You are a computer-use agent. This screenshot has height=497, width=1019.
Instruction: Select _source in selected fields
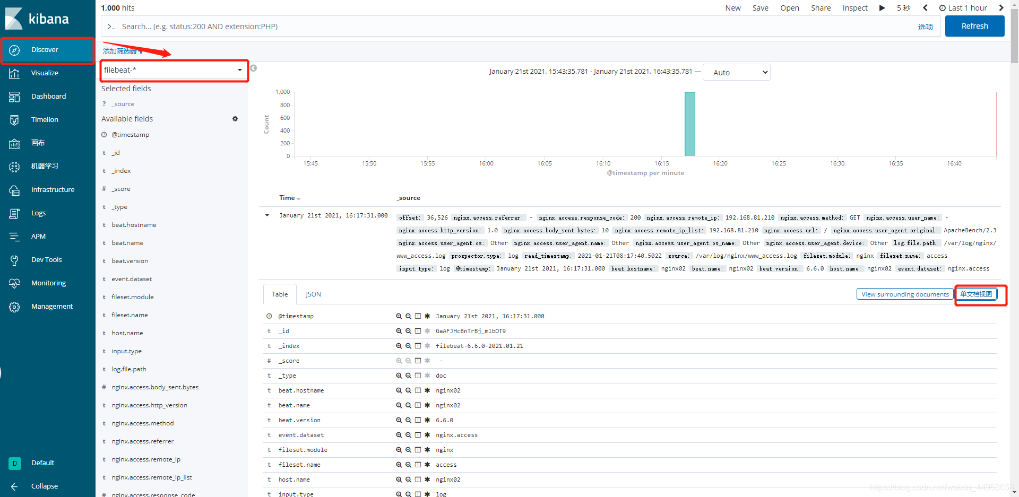coord(123,104)
